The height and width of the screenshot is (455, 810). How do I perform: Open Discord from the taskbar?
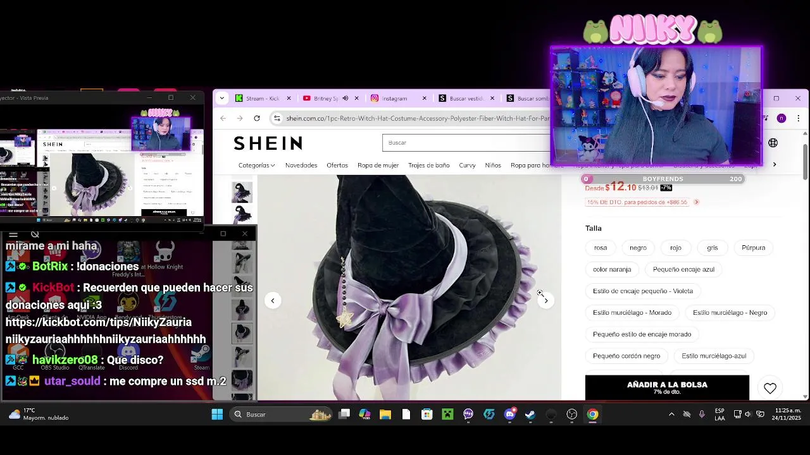[510, 415]
